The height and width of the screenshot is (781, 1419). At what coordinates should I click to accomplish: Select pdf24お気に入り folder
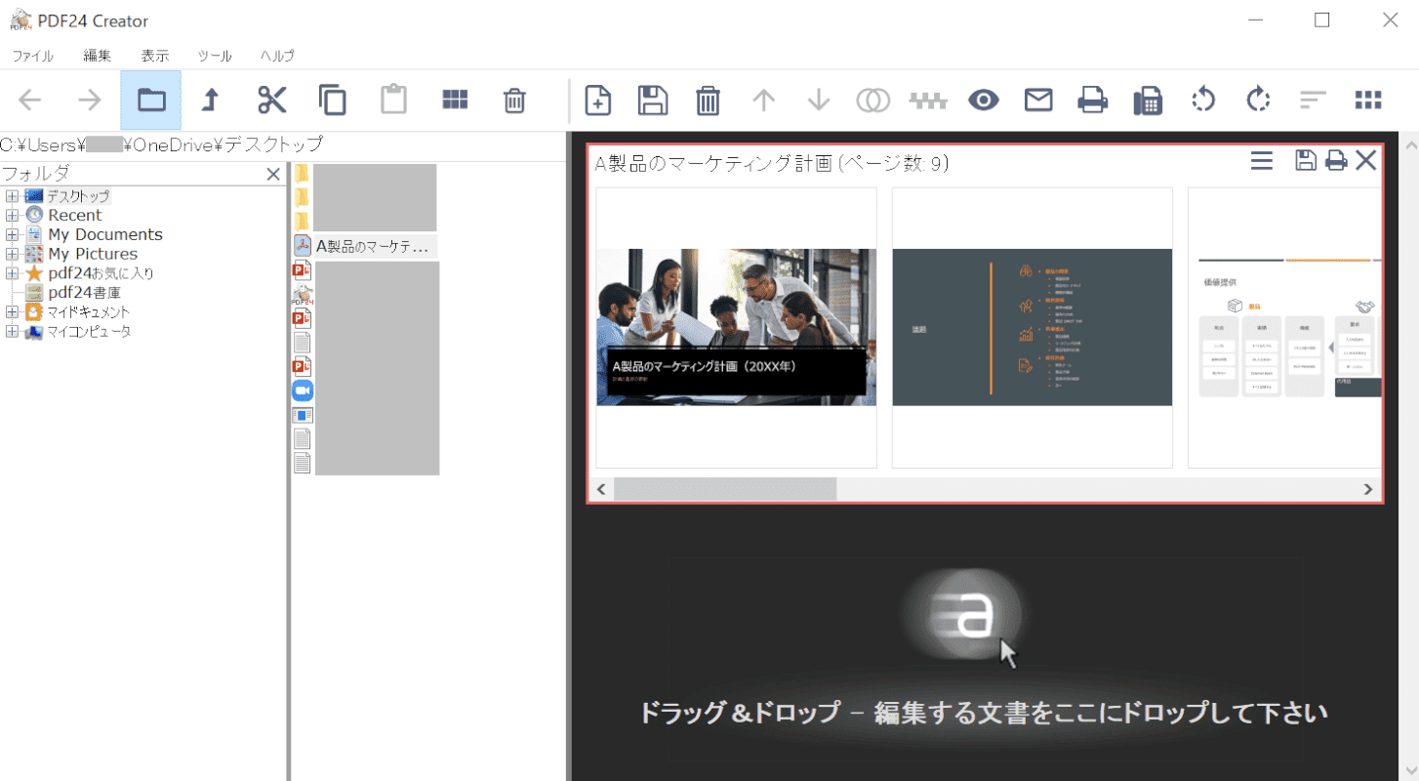[x=101, y=273]
